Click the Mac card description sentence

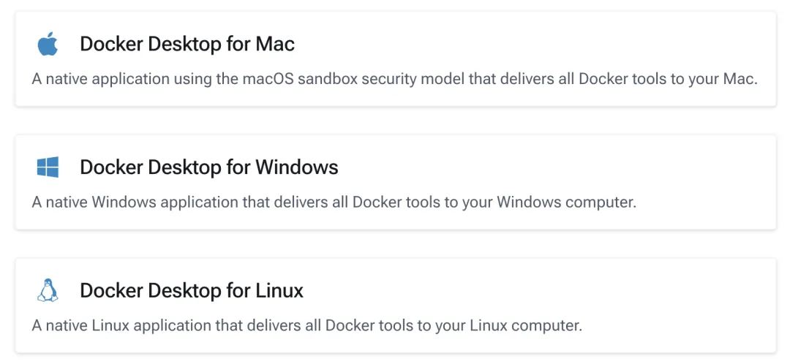[x=394, y=79]
